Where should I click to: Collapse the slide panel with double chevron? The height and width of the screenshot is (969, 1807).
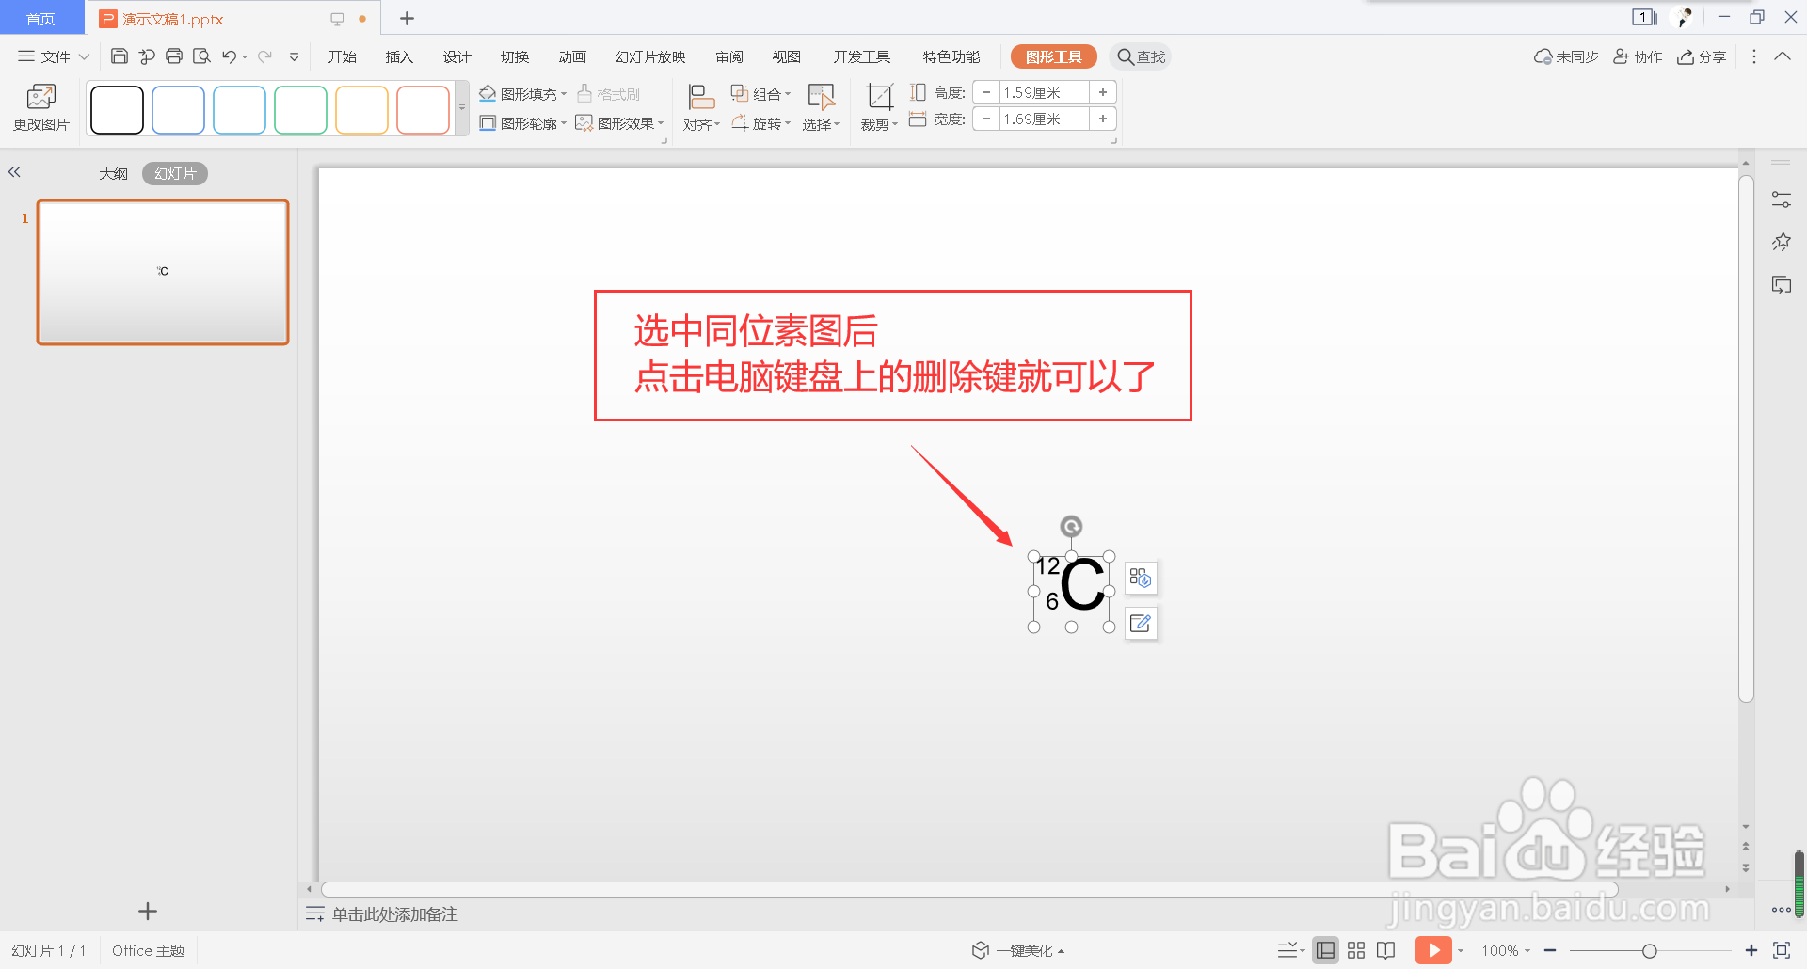(x=14, y=172)
